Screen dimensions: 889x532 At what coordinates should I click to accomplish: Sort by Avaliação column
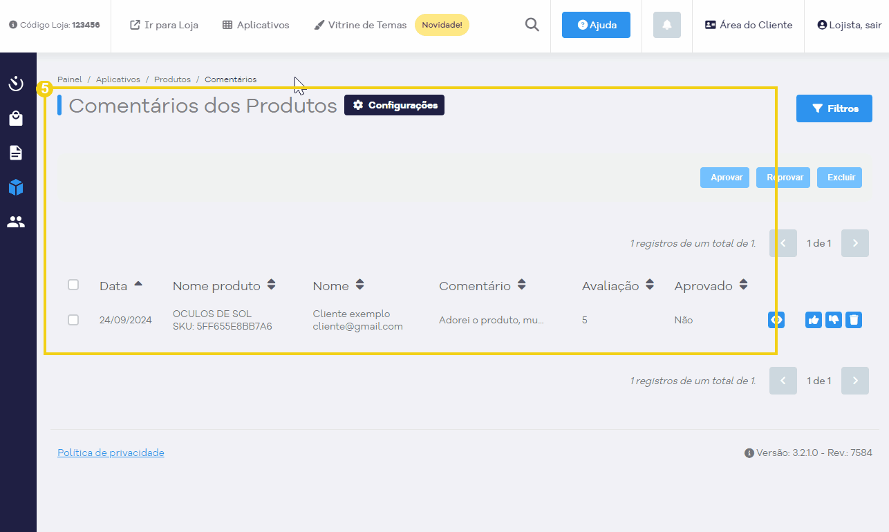(618, 285)
